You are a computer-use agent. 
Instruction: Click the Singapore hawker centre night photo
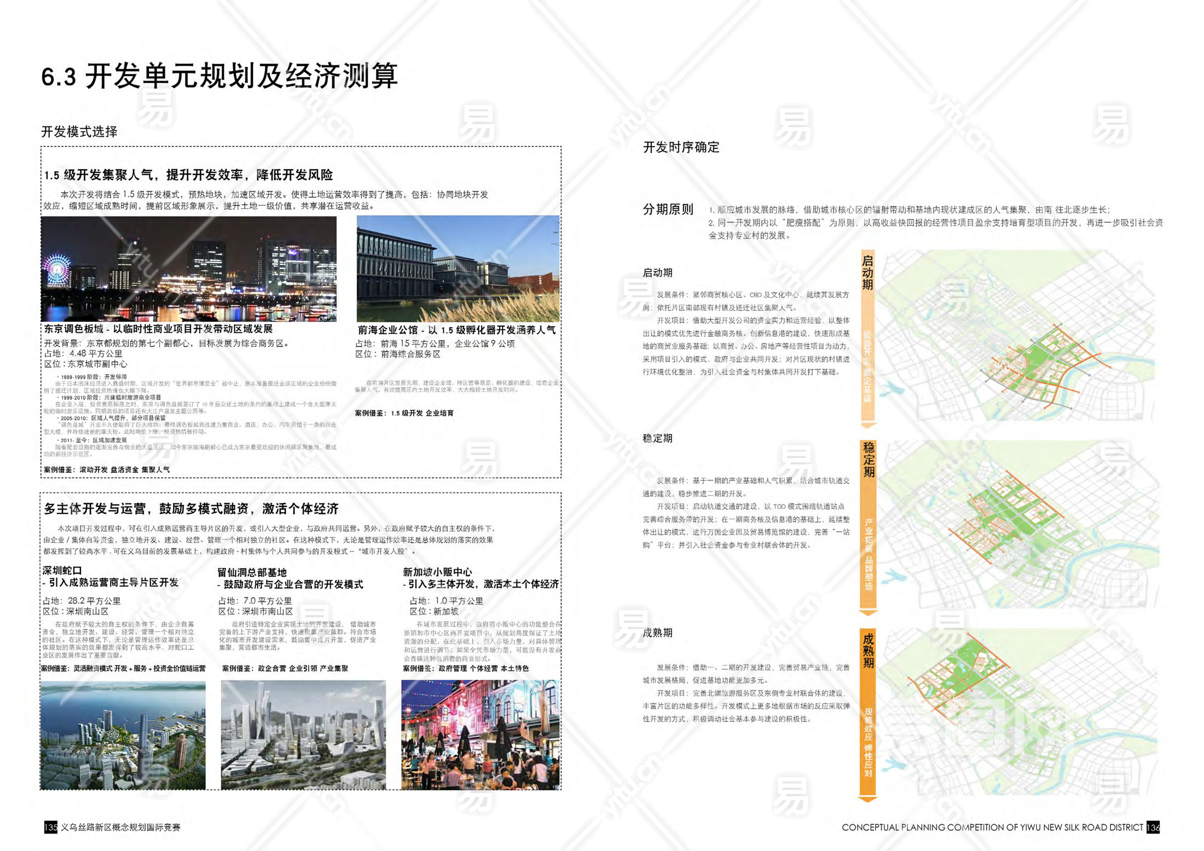click(481, 735)
